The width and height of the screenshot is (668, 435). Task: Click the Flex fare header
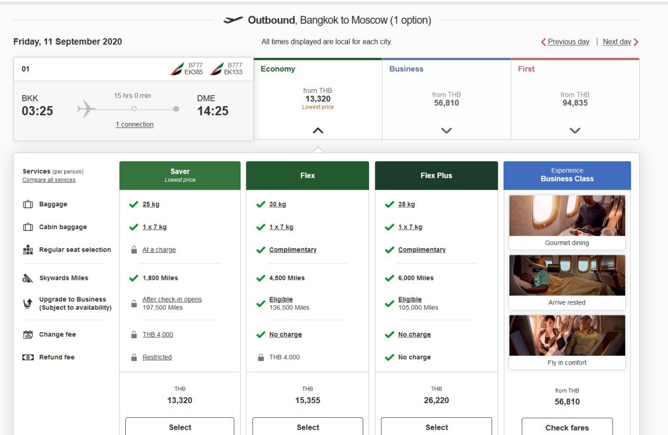tap(307, 175)
